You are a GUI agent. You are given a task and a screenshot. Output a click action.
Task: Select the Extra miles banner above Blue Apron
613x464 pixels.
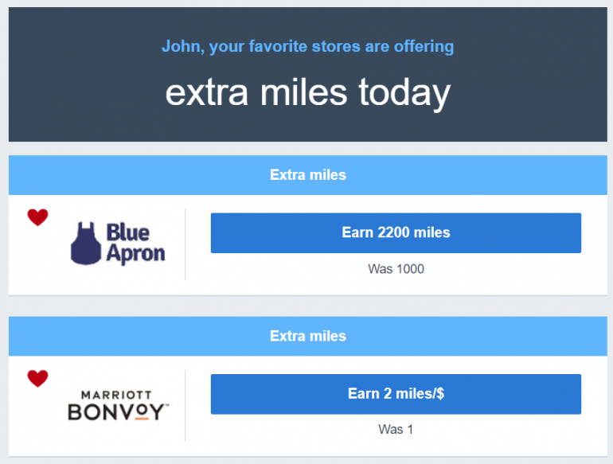307,175
